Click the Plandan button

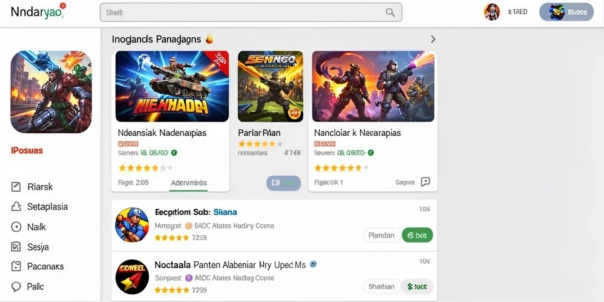coord(382,235)
